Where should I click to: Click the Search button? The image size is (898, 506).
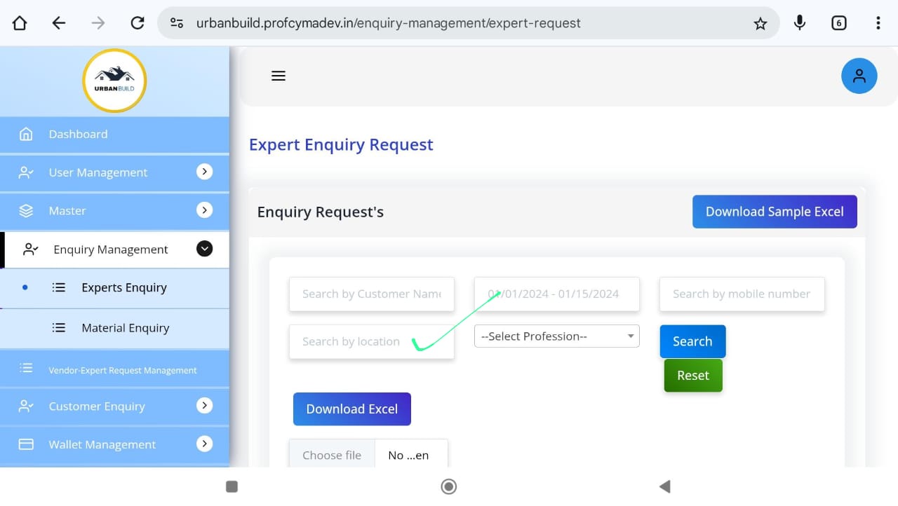[692, 341]
